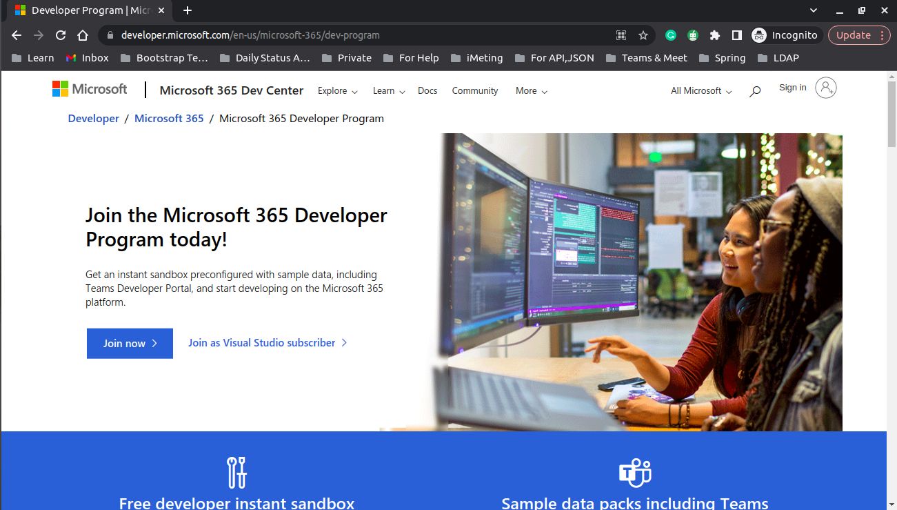Screen dimensions: 897x510
Task: Open the Teams & Meet bookmark folder
Action: [x=647, y=58]
